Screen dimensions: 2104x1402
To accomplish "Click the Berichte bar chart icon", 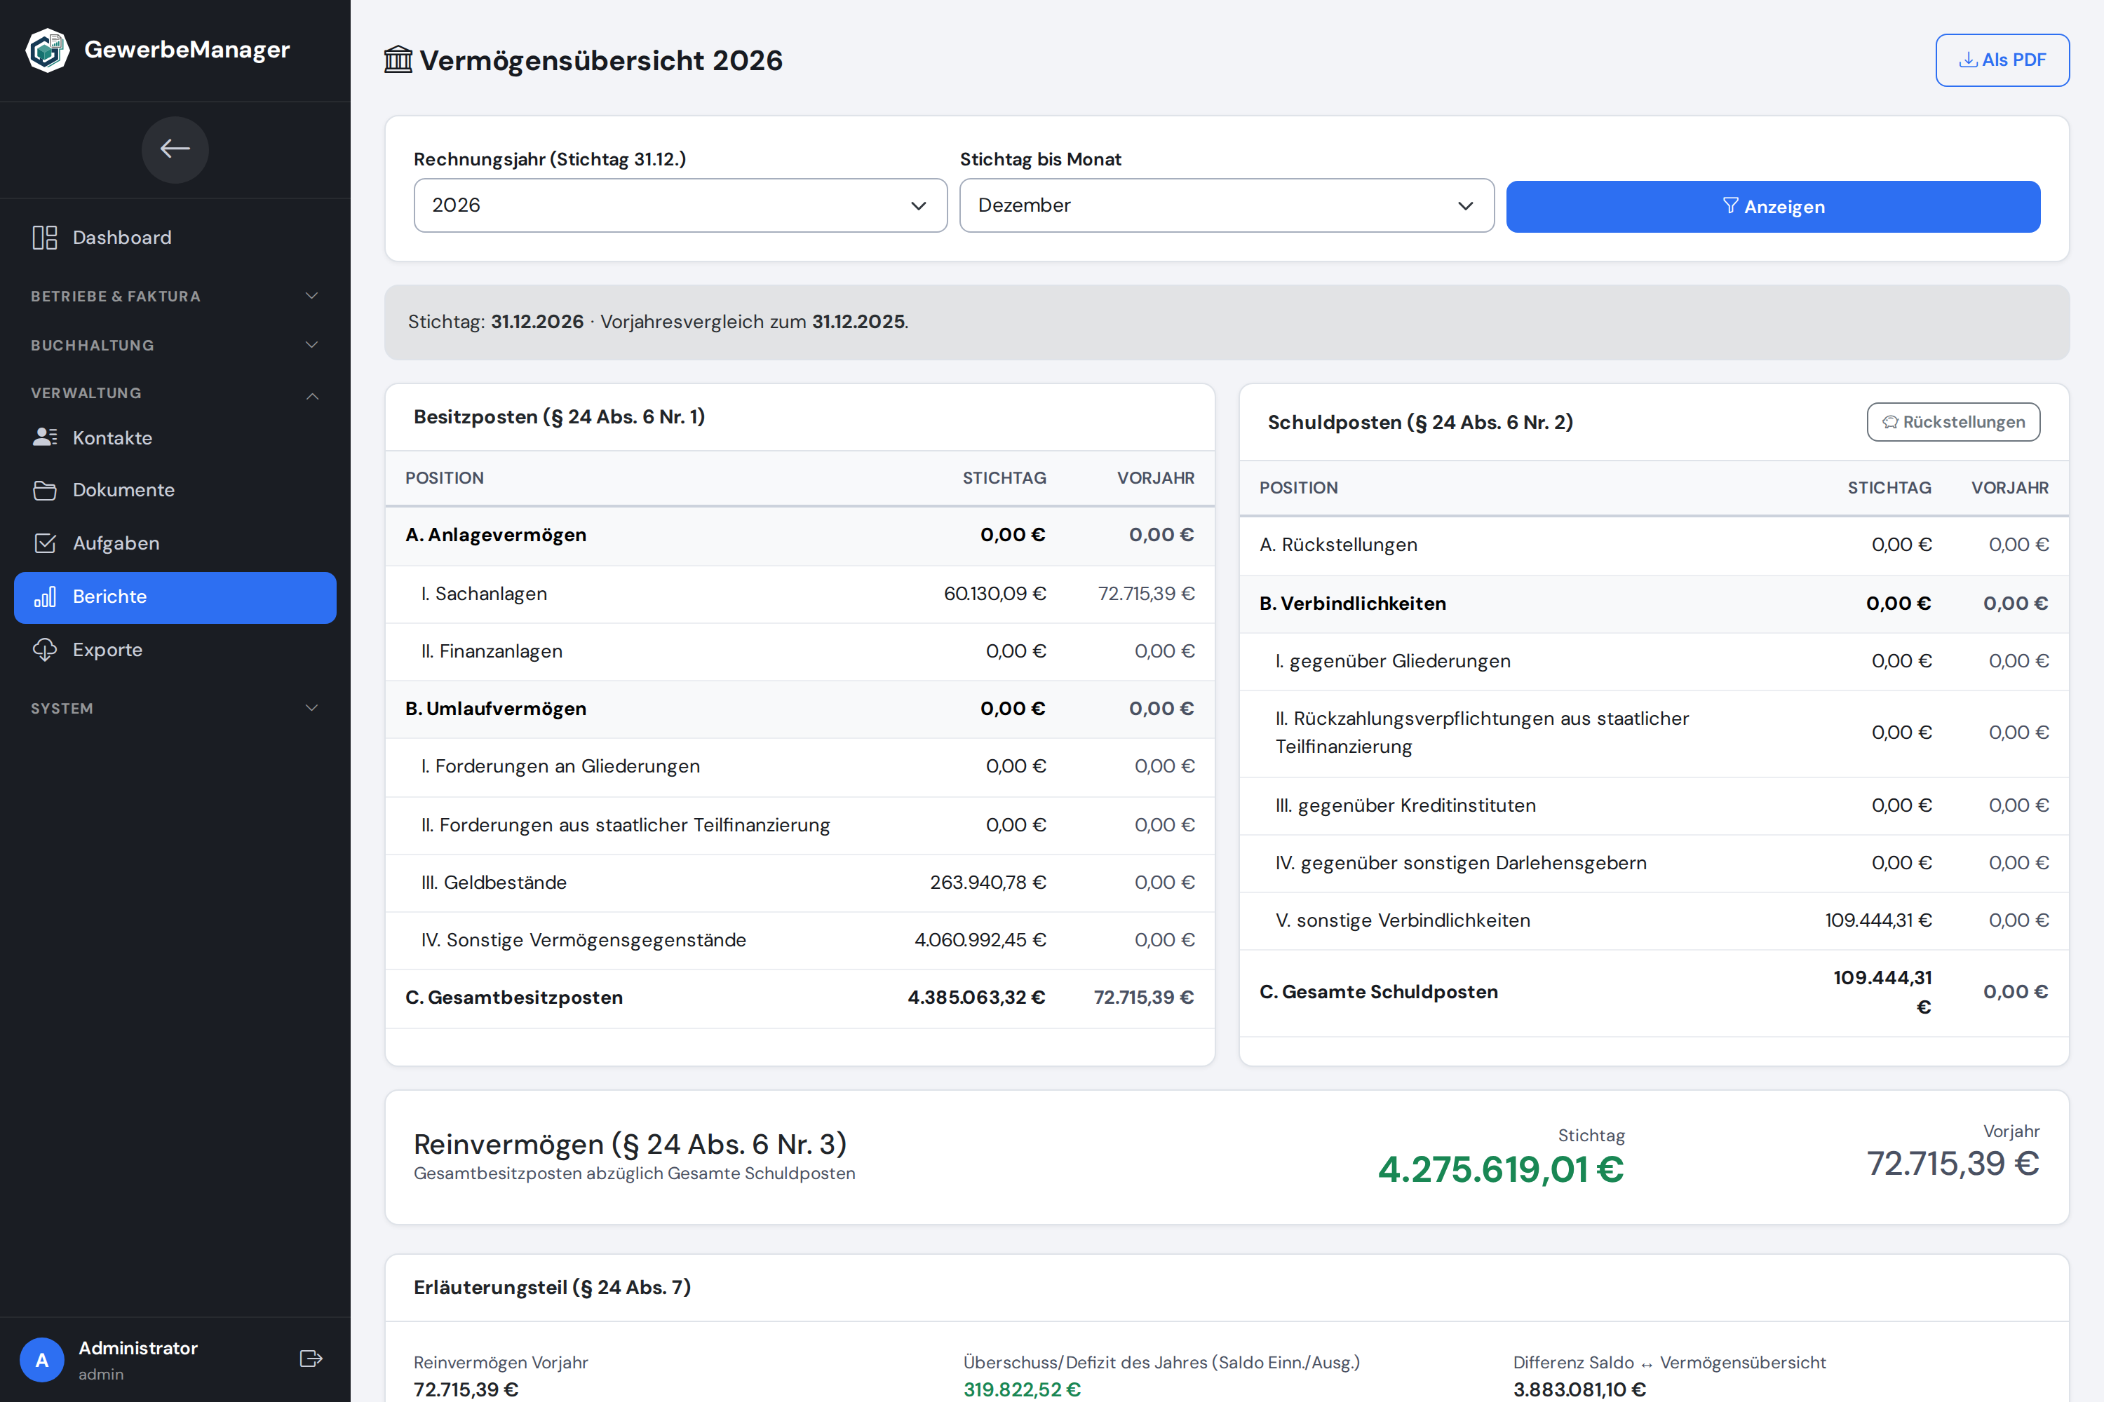I will coord(45,597).
